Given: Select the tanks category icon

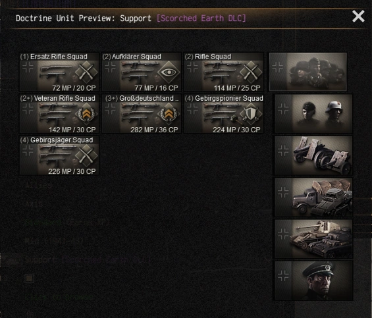Looking at the screenshot, I should (313, 239).
